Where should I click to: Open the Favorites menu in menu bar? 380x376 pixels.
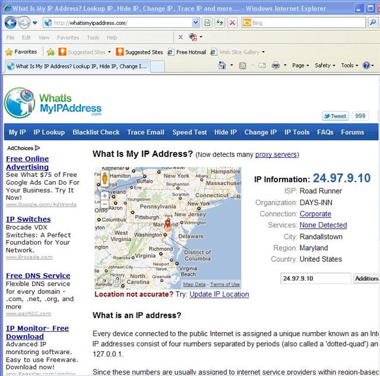(x=68, y=37)
